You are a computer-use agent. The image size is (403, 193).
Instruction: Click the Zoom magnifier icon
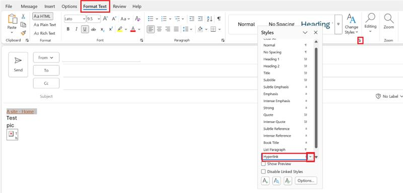pyautogui.click(x=388, y=18)
